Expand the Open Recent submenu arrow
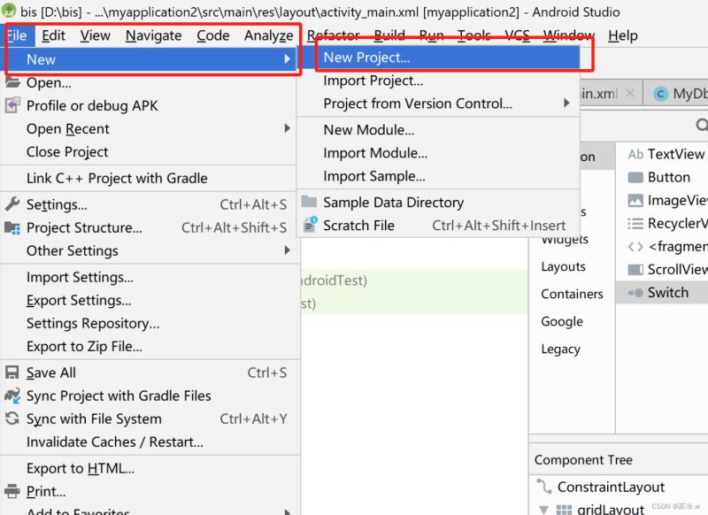 287,128
